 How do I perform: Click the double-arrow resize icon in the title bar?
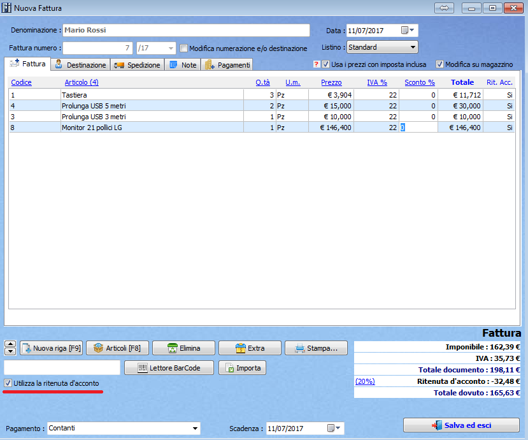444,8
